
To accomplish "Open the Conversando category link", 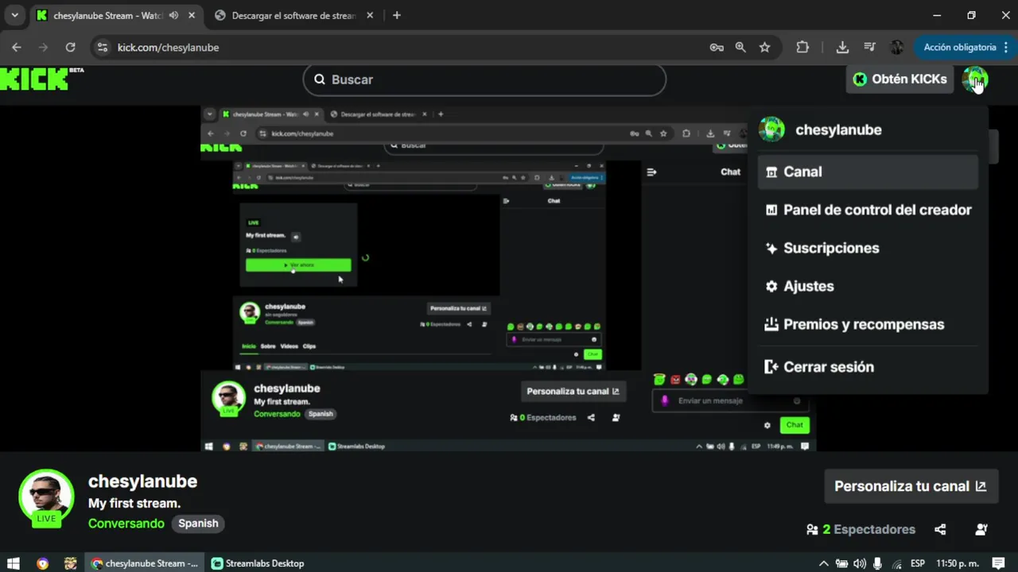I will pyautogui.click(x=126, y=524).
